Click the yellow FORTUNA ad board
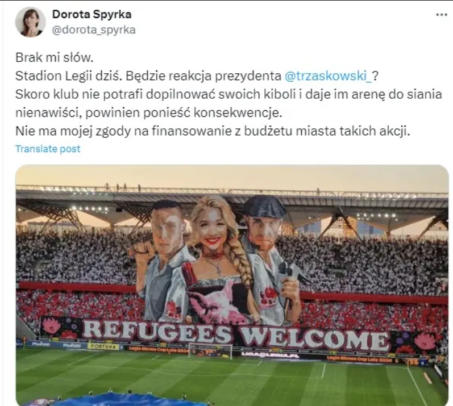Viewport: 453px width, 406px height. pyautogui.click(x=103, y=346)
